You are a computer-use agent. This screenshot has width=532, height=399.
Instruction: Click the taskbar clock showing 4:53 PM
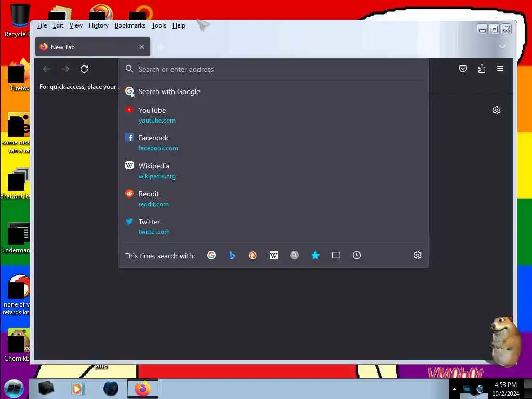[x=506, y=389]
